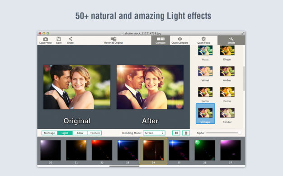This screenshot has width=283, height=176.
Task: Toggle the Compare view button
Action: (x=160, y=40)
